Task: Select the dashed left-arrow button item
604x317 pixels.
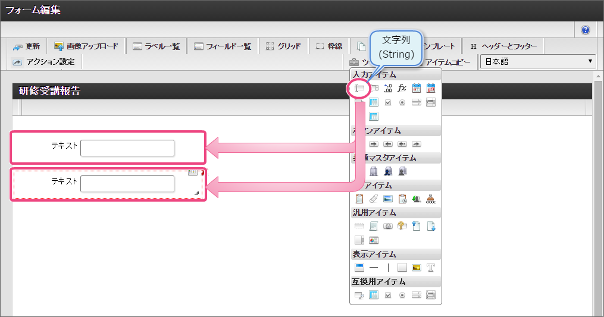Action: (x=402, y=144)
